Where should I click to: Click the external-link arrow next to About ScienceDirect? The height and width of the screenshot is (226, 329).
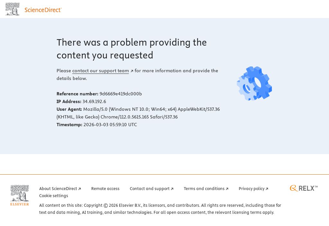(x=79, y=188)
